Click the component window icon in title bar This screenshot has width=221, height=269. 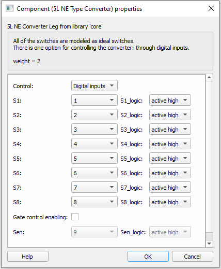pos(9,8)
